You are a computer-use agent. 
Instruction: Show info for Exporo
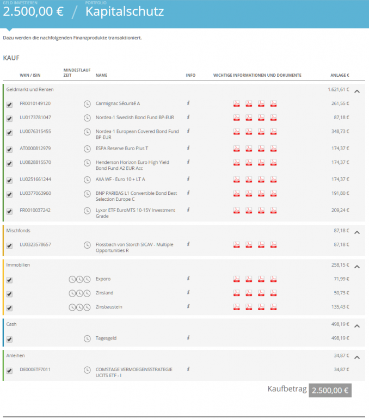188,279
